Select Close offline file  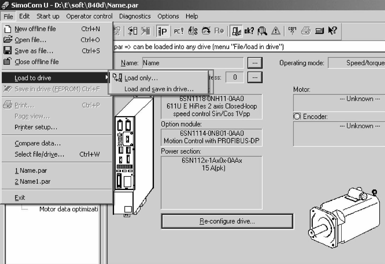click(57, 62)
